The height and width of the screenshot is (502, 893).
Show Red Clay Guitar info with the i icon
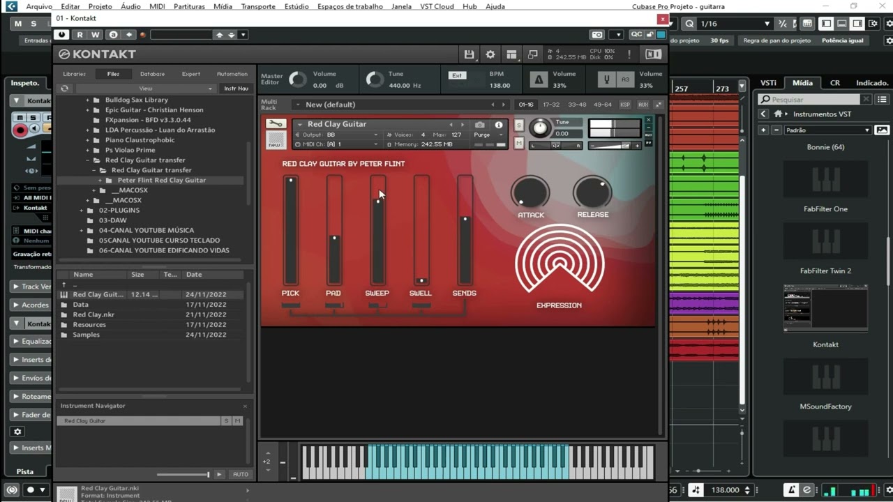click(498, 125)
